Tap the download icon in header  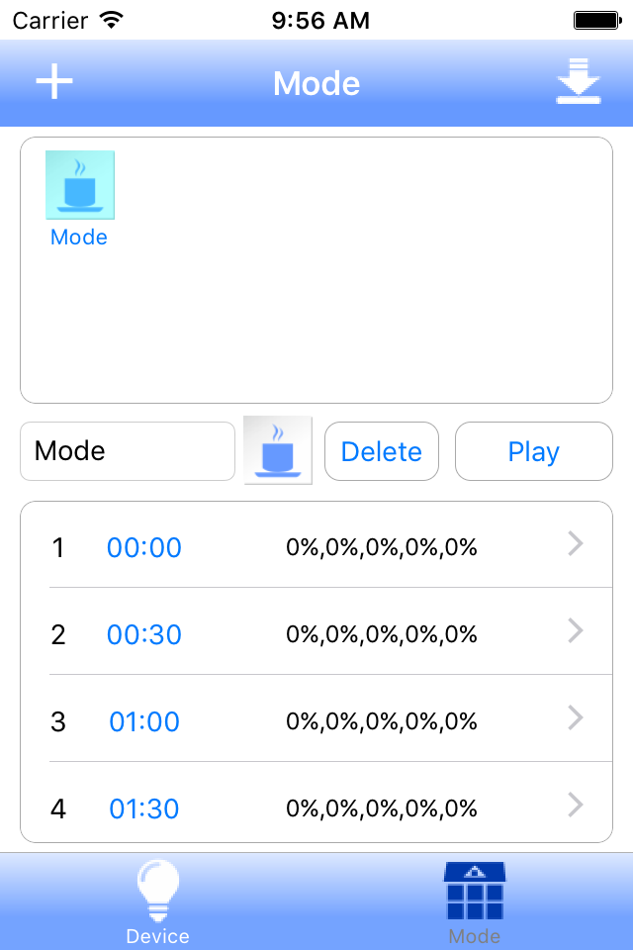578,82
